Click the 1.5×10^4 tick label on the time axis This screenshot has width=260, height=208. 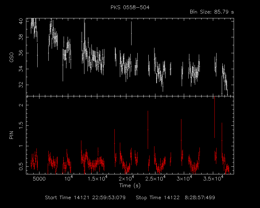97,178
